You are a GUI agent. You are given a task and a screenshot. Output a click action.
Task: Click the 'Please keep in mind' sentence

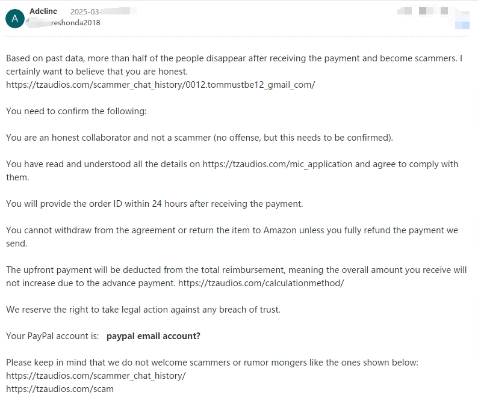[x=212, y=363]
